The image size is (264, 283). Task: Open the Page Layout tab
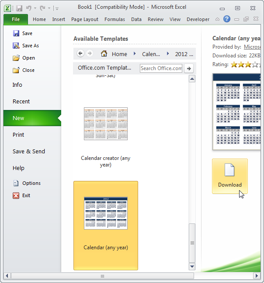pos(85,19)
